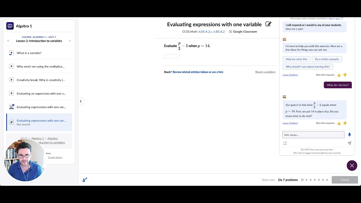The image size is (361, 203).
Task: Click Try a similar example button
Action: [327, 59]
